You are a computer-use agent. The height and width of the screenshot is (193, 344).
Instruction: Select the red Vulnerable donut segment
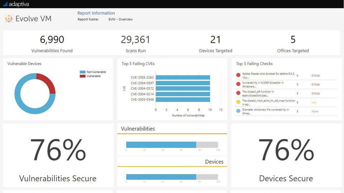[48, 82]
